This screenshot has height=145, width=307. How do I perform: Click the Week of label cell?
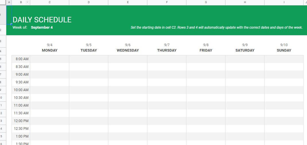tap(20, 28)
